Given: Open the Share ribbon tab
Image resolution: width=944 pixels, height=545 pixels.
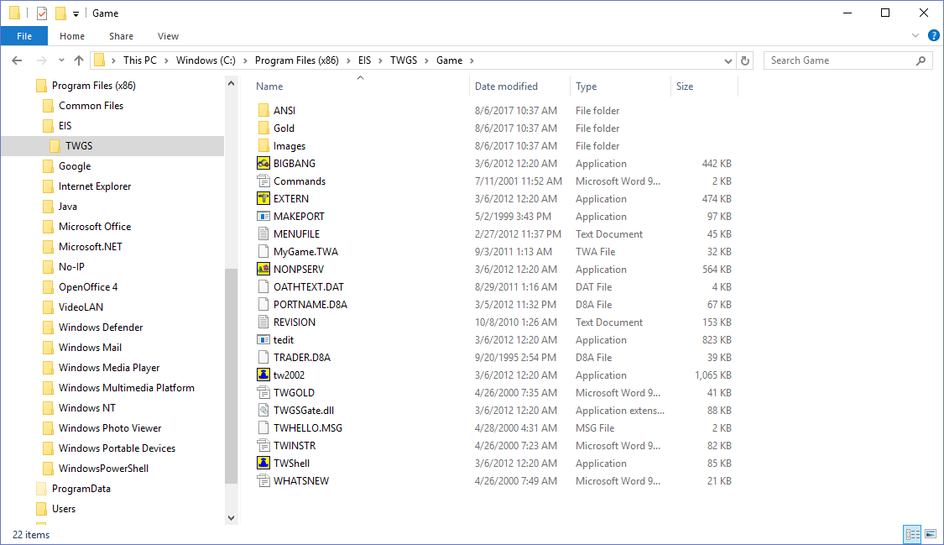Looking at the screenshot, I should pyautogui.click(x=121, y=36).
